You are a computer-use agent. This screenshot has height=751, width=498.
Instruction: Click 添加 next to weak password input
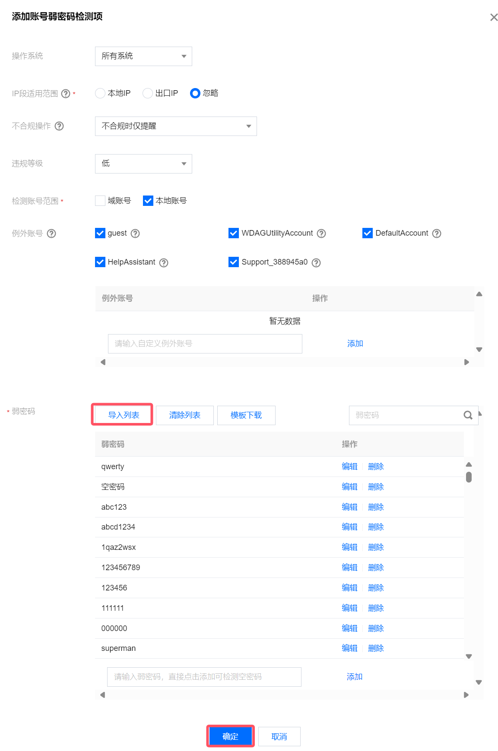click(x=355, y=677)
